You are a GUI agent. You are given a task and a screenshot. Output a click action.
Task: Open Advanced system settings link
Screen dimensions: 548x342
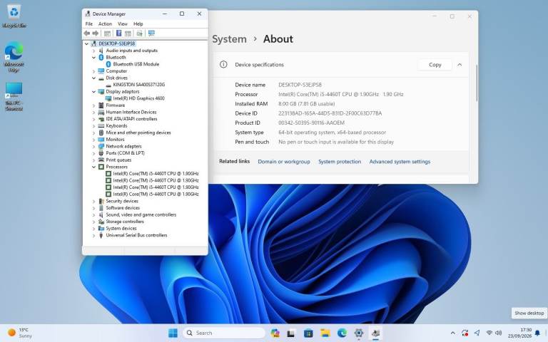tap(400, 162)
